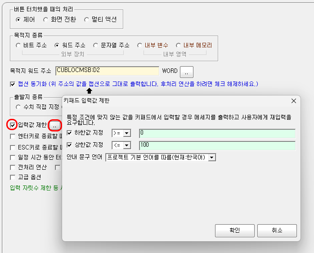
Task: Choose 비트 주소 destination type
Action: click(x=18, y=45)
